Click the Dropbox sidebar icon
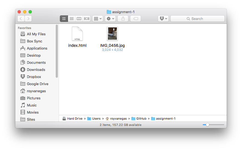This screenshot has width=242, height=150. pos(23,77)
